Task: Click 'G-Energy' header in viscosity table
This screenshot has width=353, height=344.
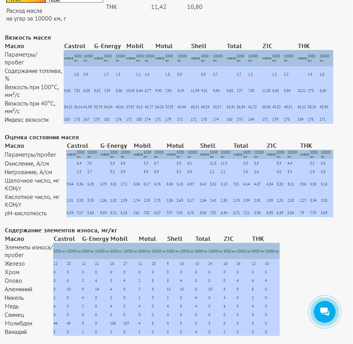Action: tap(107, 46)
